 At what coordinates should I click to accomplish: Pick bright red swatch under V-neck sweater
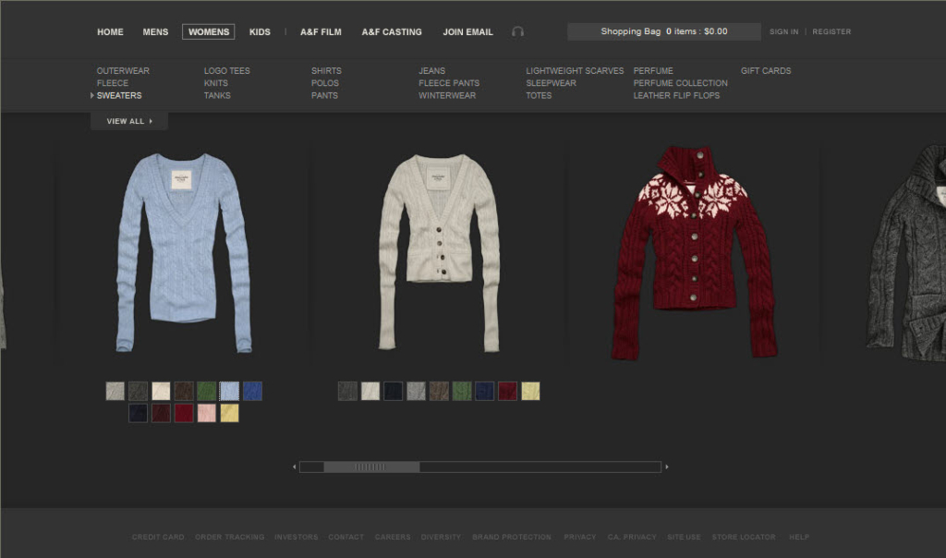click(x=184, y=413)
